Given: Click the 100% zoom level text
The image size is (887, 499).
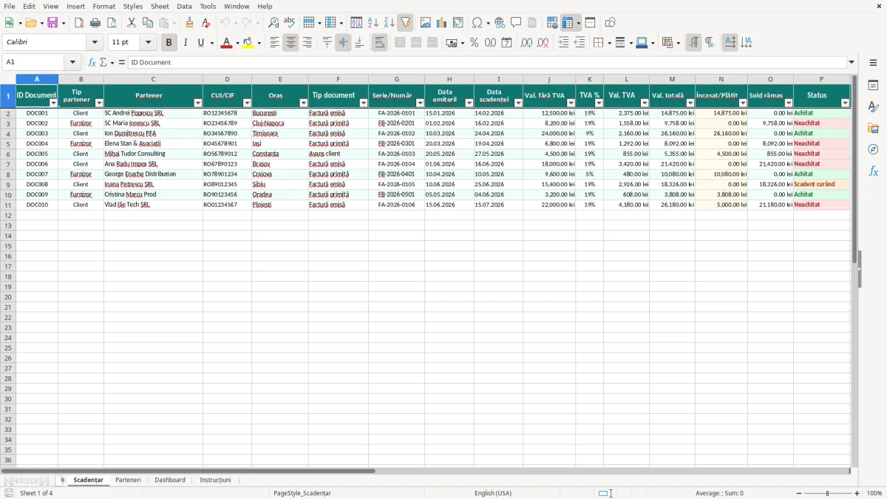Looking at the screenshot, I should click(874, 493).
